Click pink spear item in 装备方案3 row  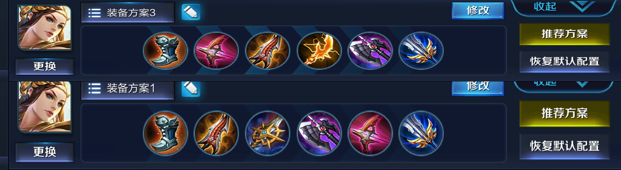216,51
